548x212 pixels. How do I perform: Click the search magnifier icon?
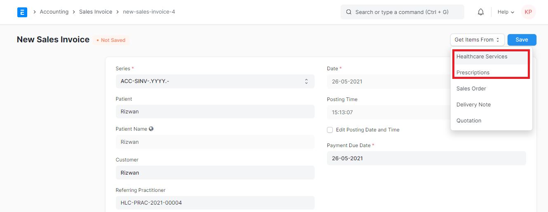tap(349, 12)
